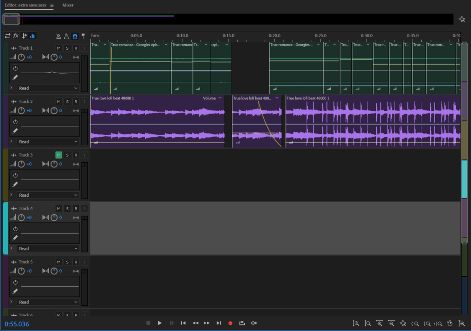Toggle the metronome icon
The image size is (471, 331).
point(58,36)
